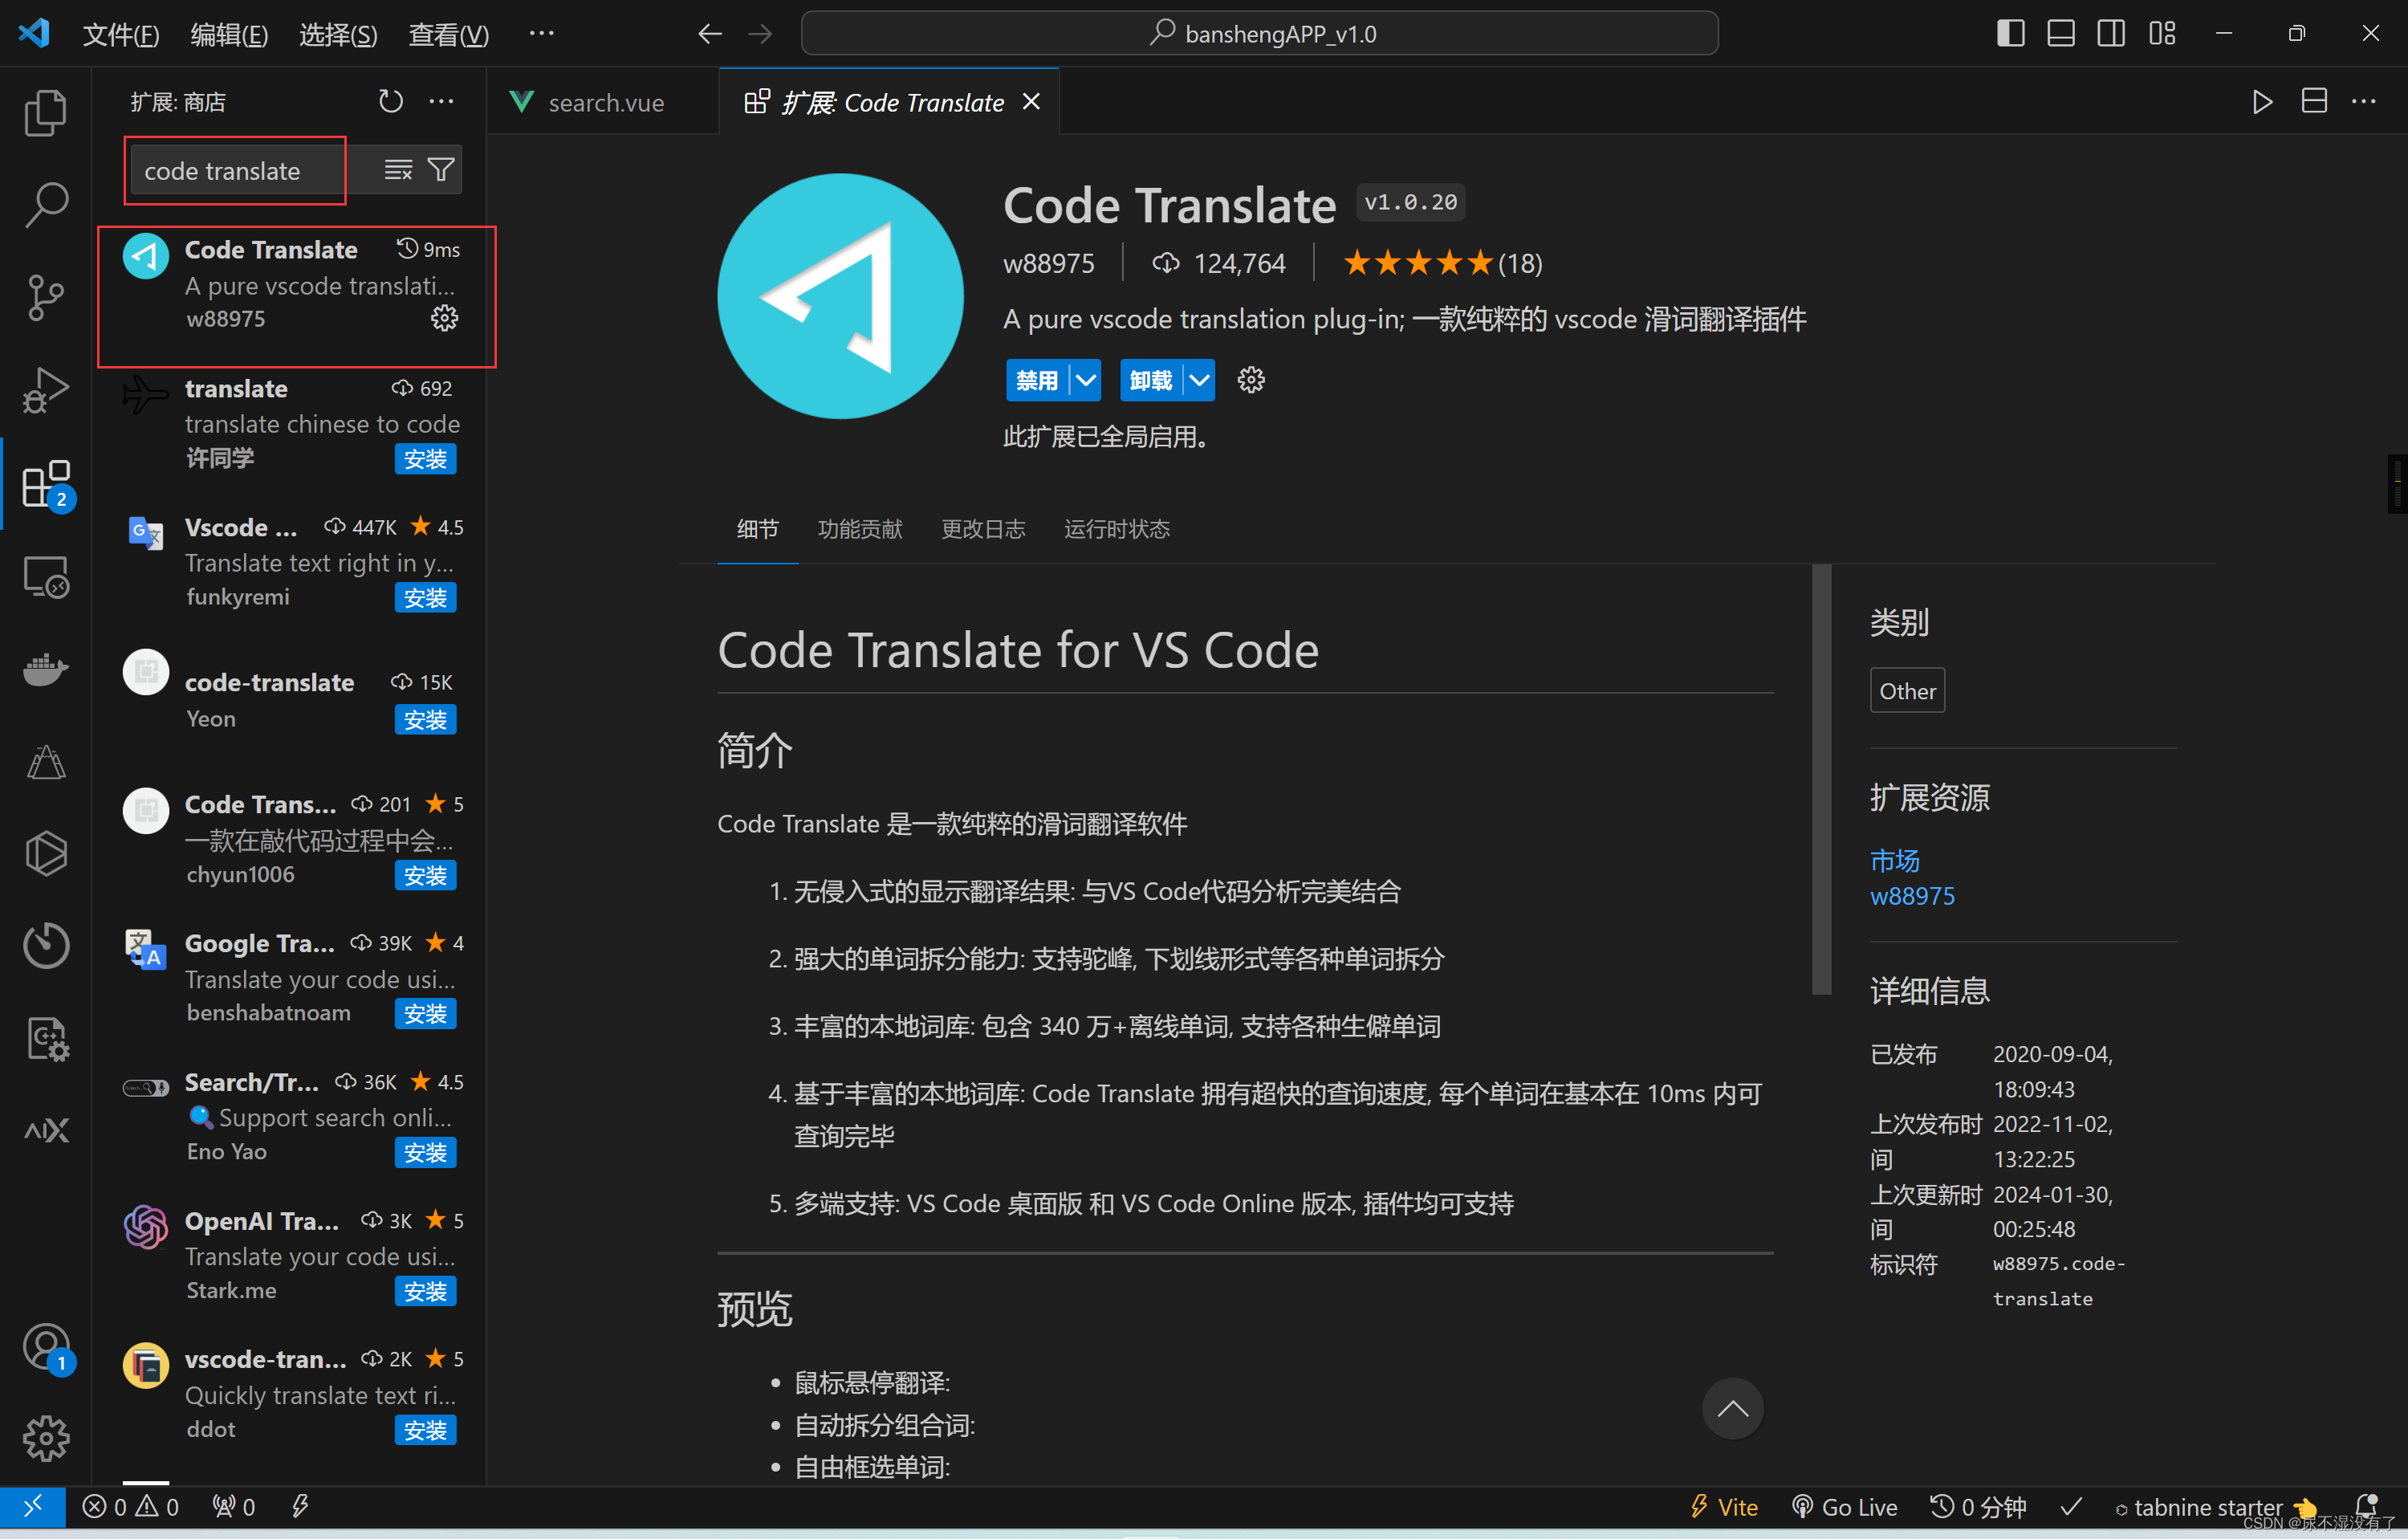Install Google Translate by benshabatnoam
Viewport: 2408px width, 1539px height.
point(425,1013)
